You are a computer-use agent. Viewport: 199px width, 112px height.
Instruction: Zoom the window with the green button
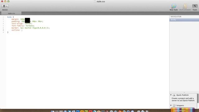(8, 1)
